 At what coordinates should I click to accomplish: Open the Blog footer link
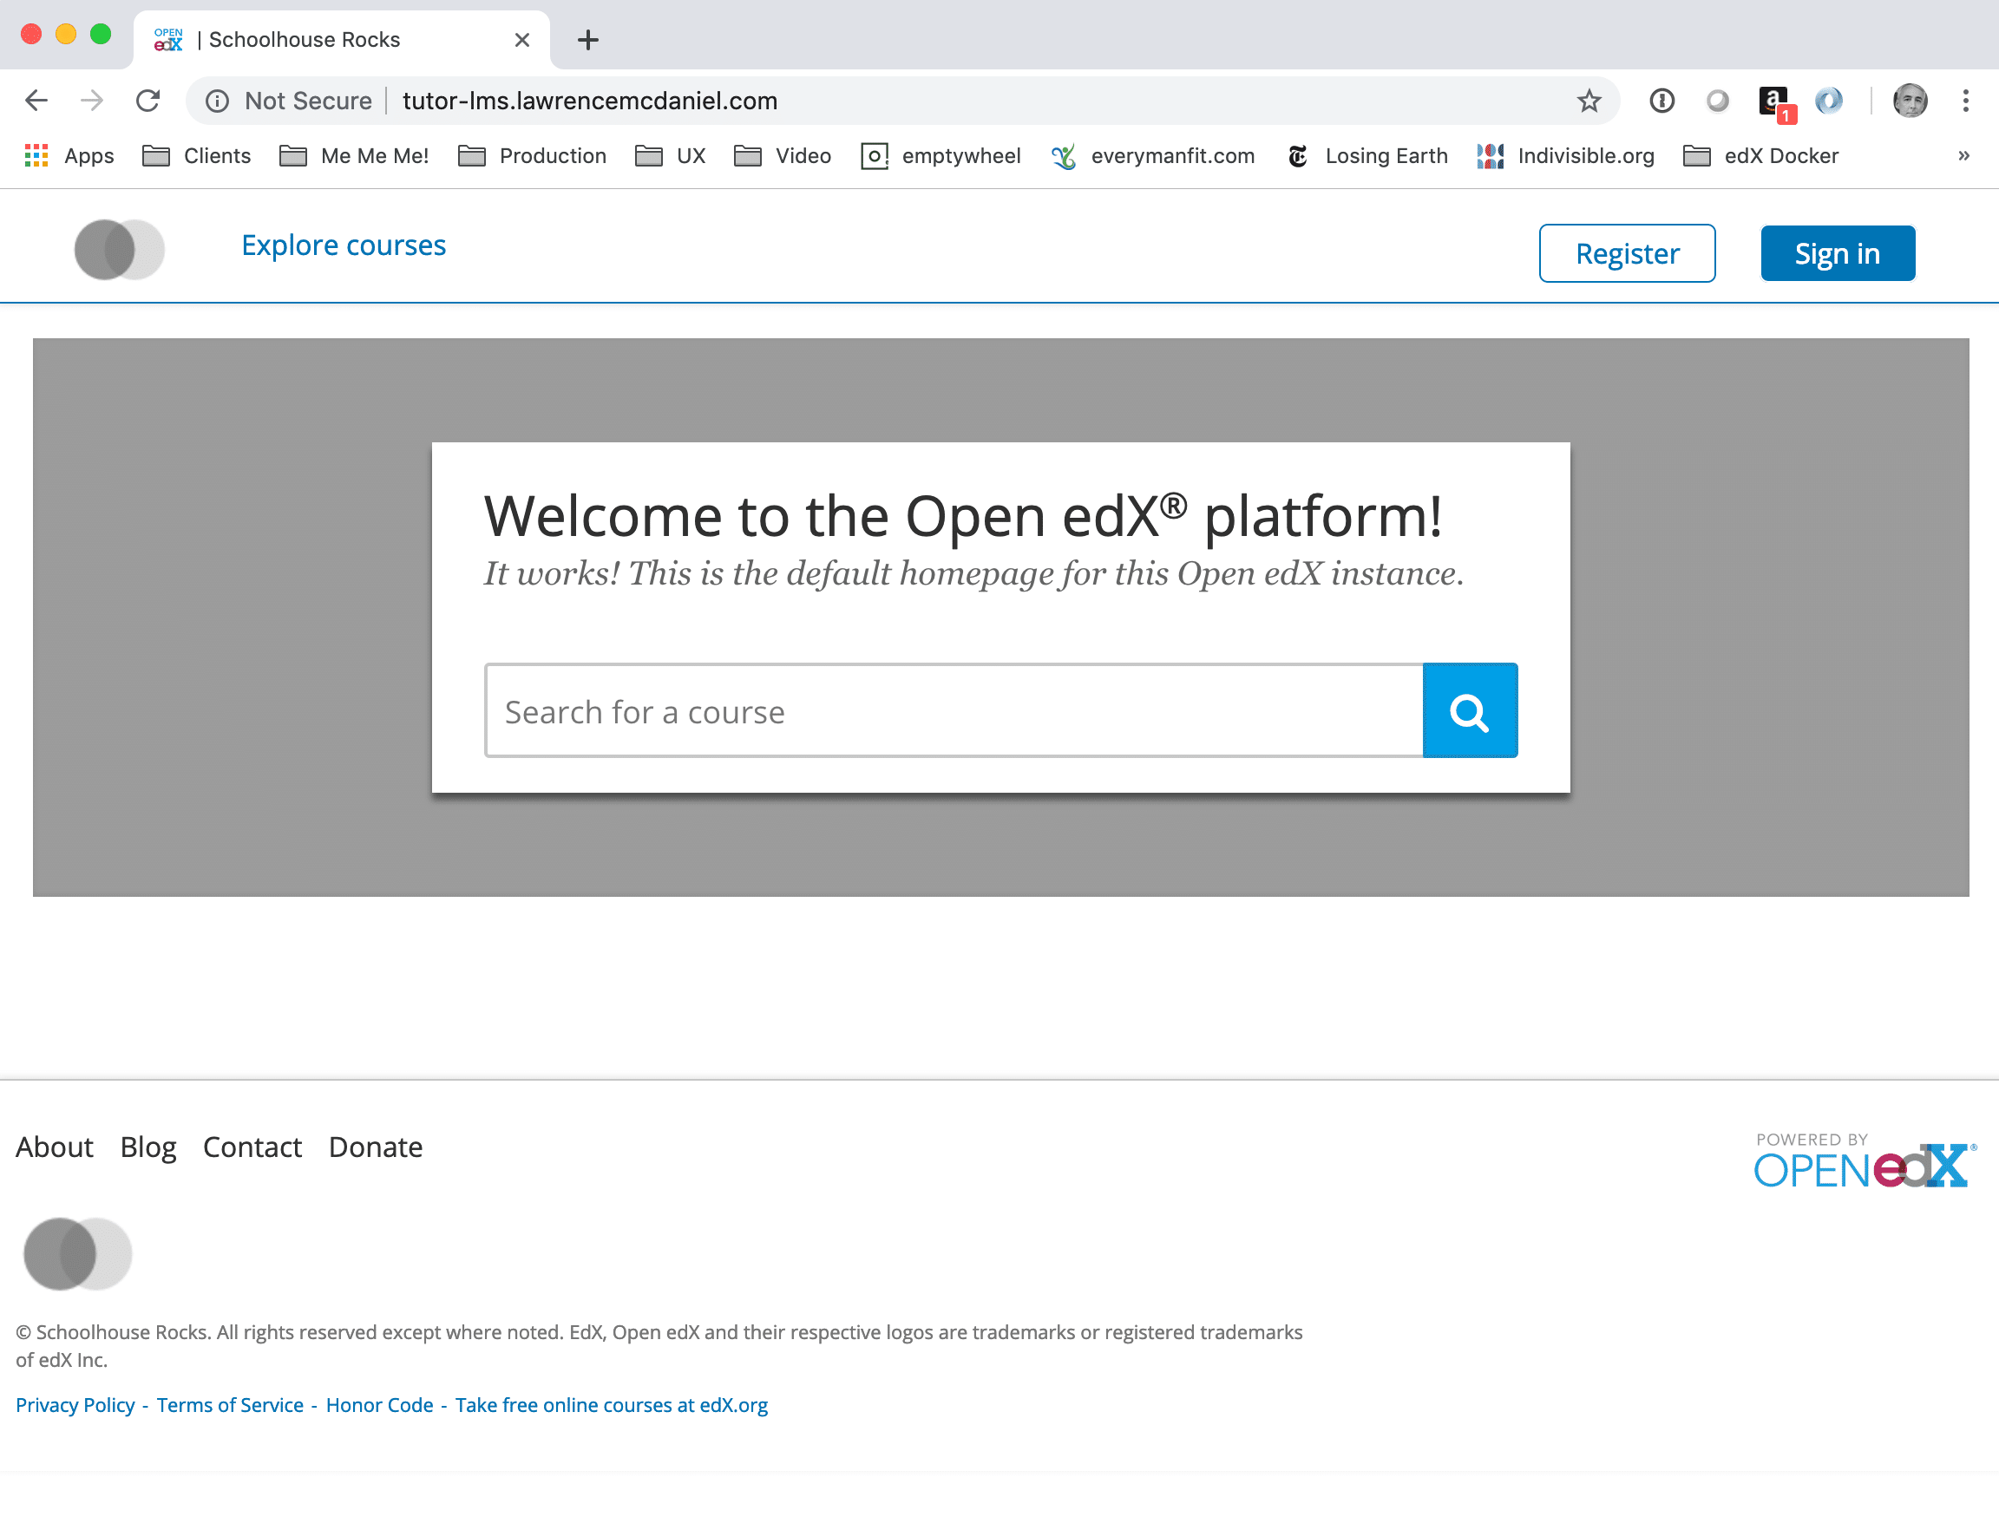147,1147
